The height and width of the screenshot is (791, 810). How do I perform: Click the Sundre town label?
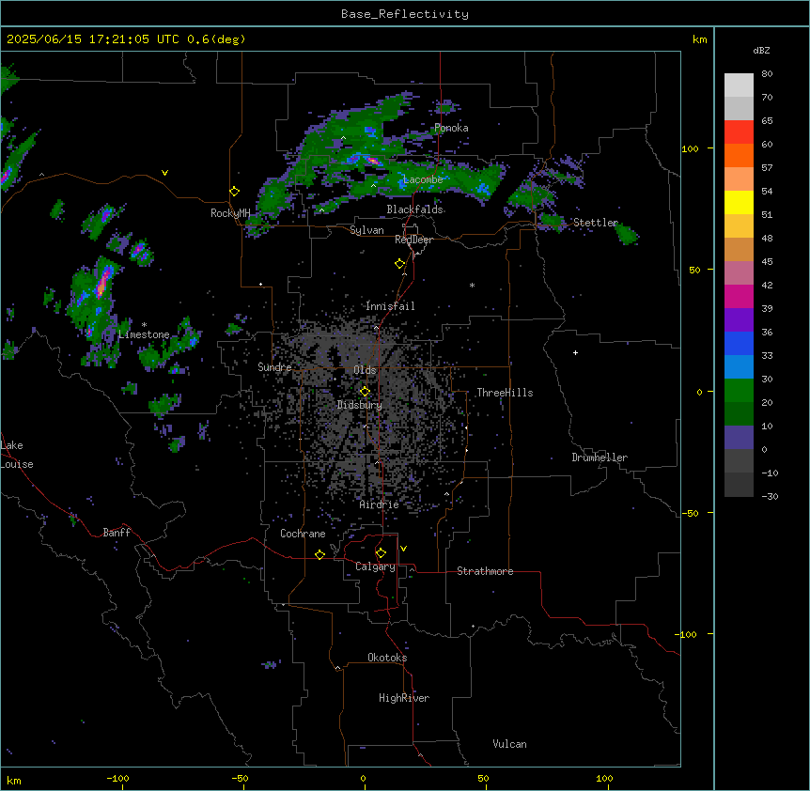click(274, 367)
